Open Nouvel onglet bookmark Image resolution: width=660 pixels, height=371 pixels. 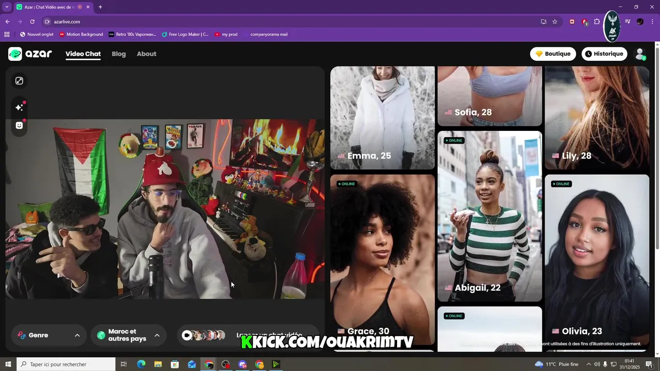coord(37,35)
